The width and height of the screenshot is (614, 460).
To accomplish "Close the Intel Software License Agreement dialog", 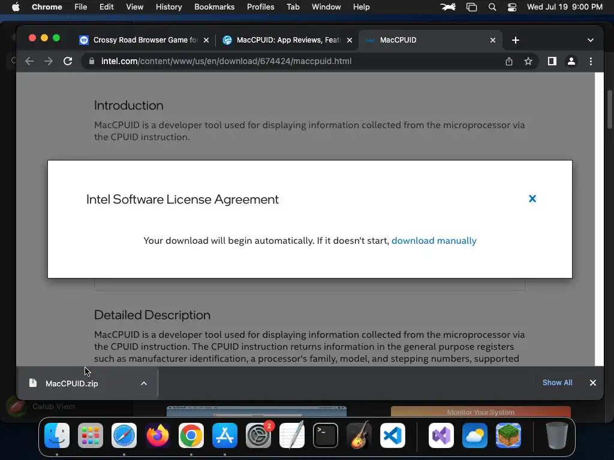I will [532, 199].
